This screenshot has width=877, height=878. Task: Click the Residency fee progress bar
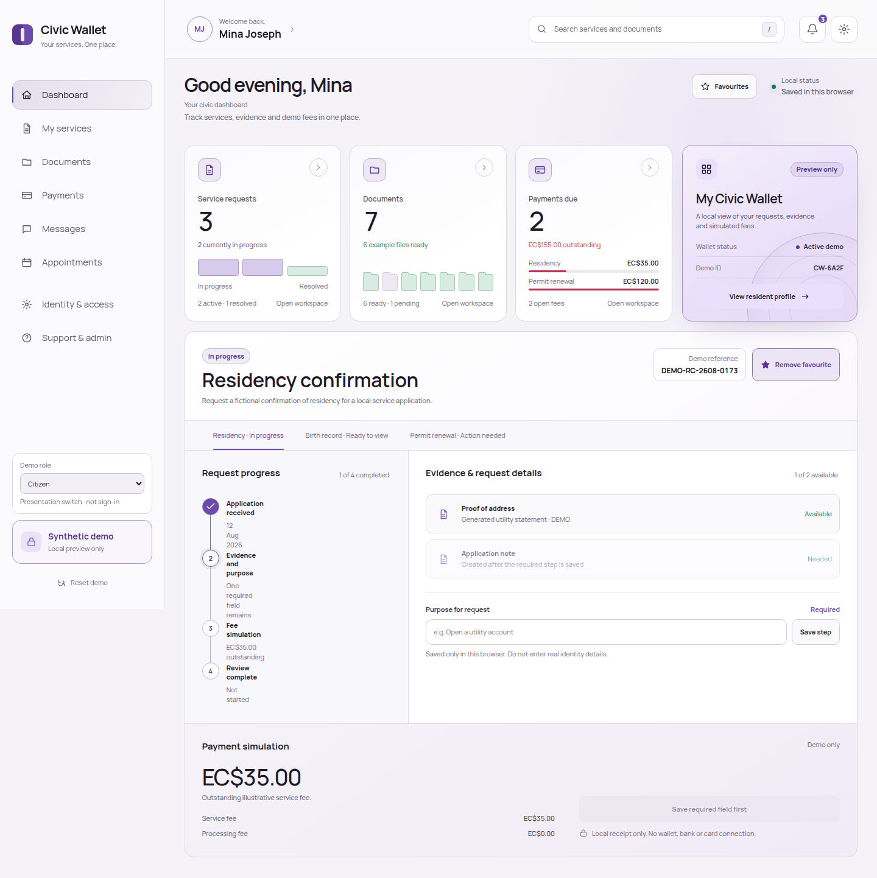(593, 272)
